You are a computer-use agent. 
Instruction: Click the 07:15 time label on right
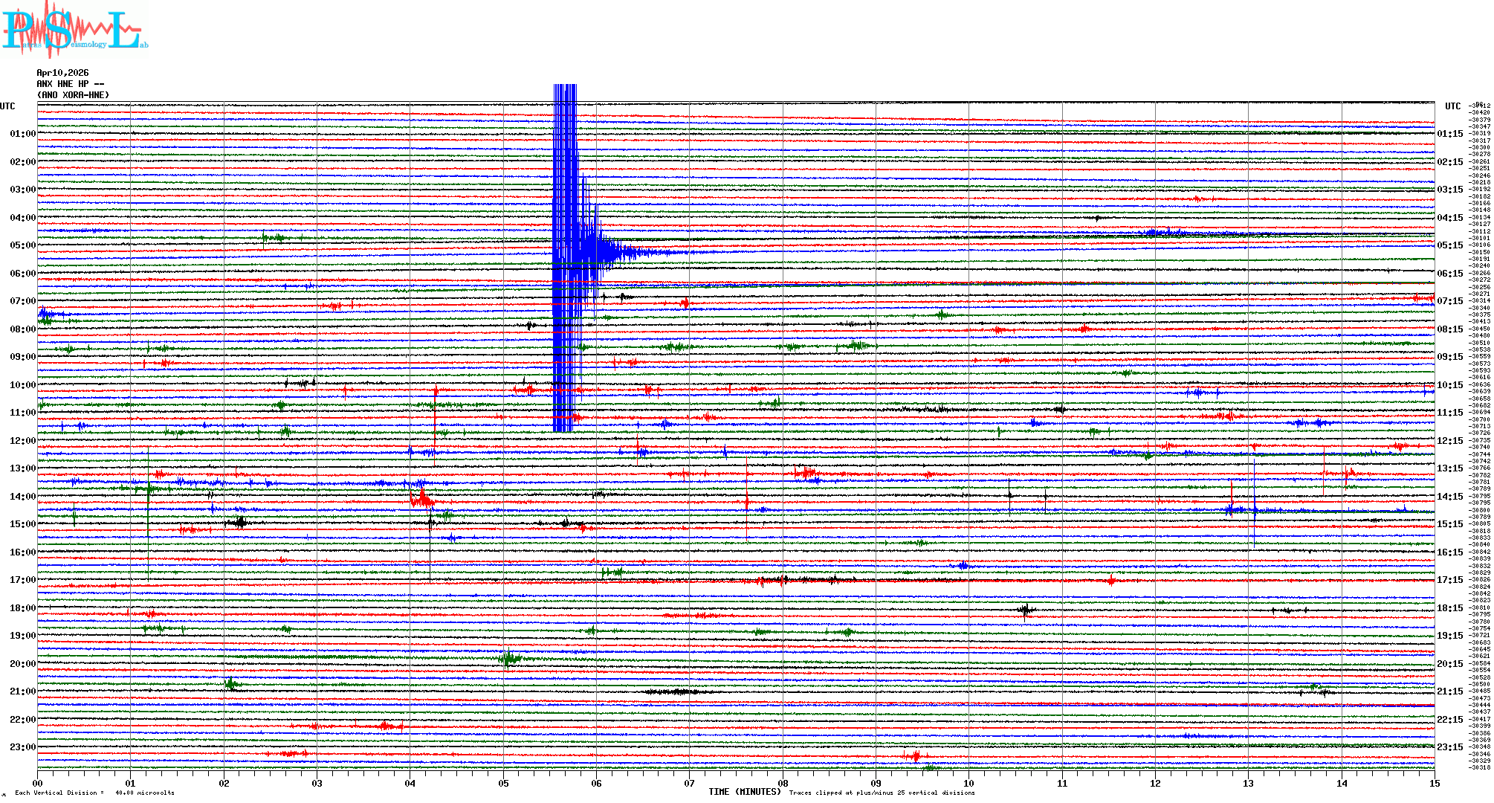(x=1449, y=301)
